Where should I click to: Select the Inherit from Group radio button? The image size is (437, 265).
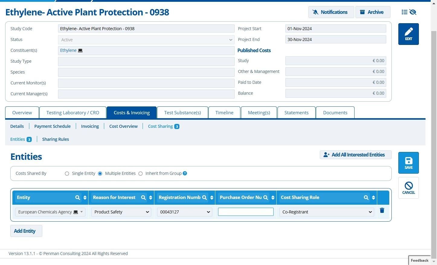140,174
